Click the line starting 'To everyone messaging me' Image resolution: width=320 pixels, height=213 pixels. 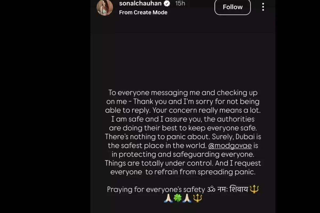click(x=183, y=93)
